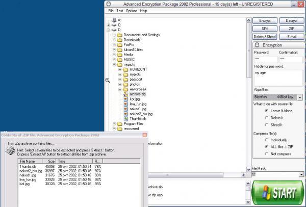Click the HORIZONT folder icon
The image size is (306, 207).
click(126, 69)
